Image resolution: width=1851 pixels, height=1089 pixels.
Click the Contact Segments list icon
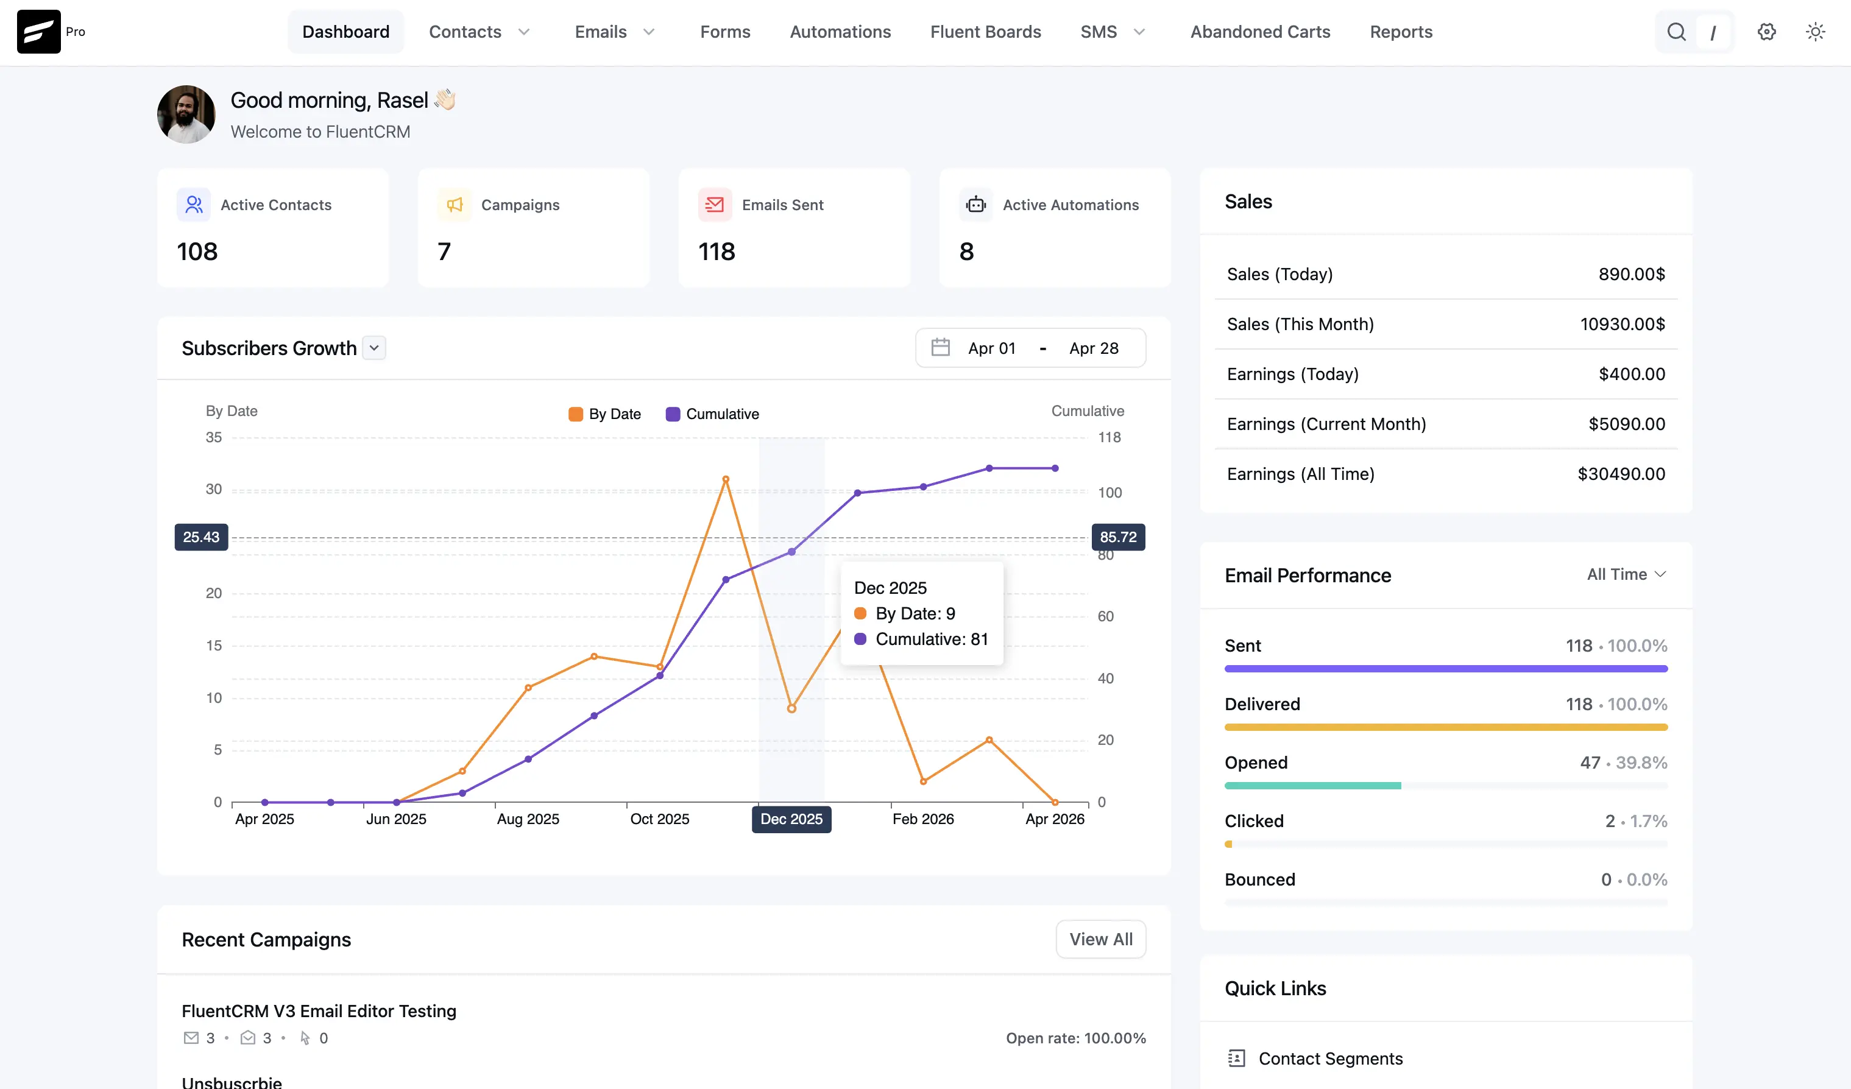tap(1236, 1058)
